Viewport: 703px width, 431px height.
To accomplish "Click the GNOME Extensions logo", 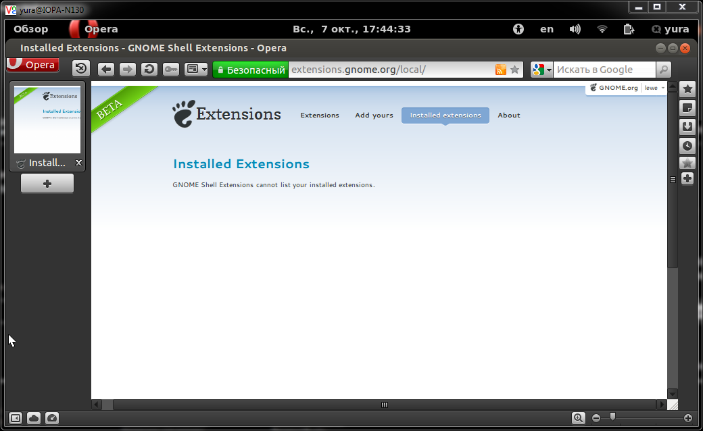I will (x=226, y=113).
